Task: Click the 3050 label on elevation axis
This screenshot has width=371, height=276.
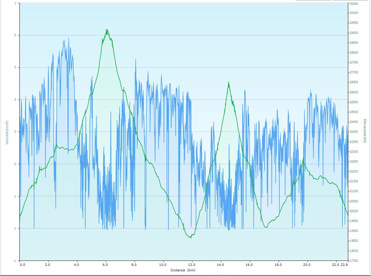Action: click(354, 4)
